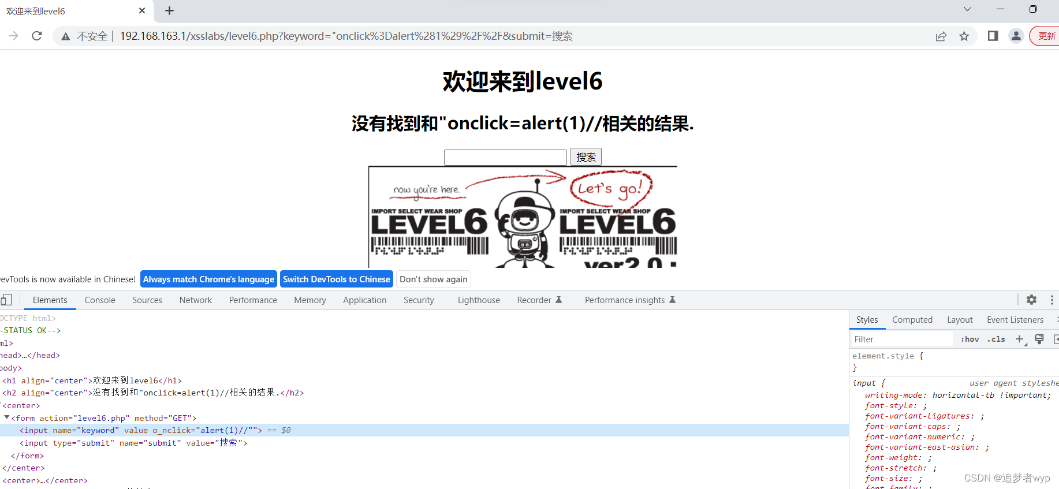Click the 搜索 submit button
This screenshot has height=489, width=1059.
click(586, 157)
